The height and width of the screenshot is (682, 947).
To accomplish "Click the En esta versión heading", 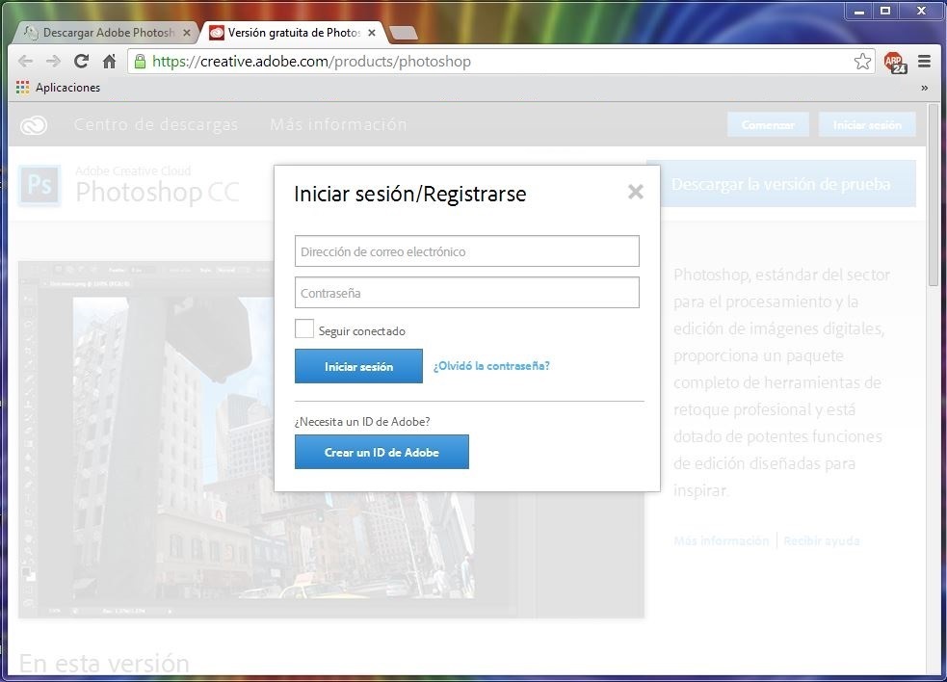I will click(x=104, y=663).
